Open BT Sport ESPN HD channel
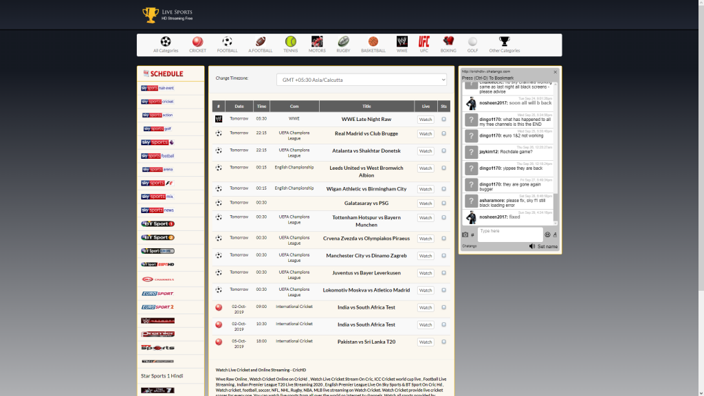704x396 pixels. 157,265
